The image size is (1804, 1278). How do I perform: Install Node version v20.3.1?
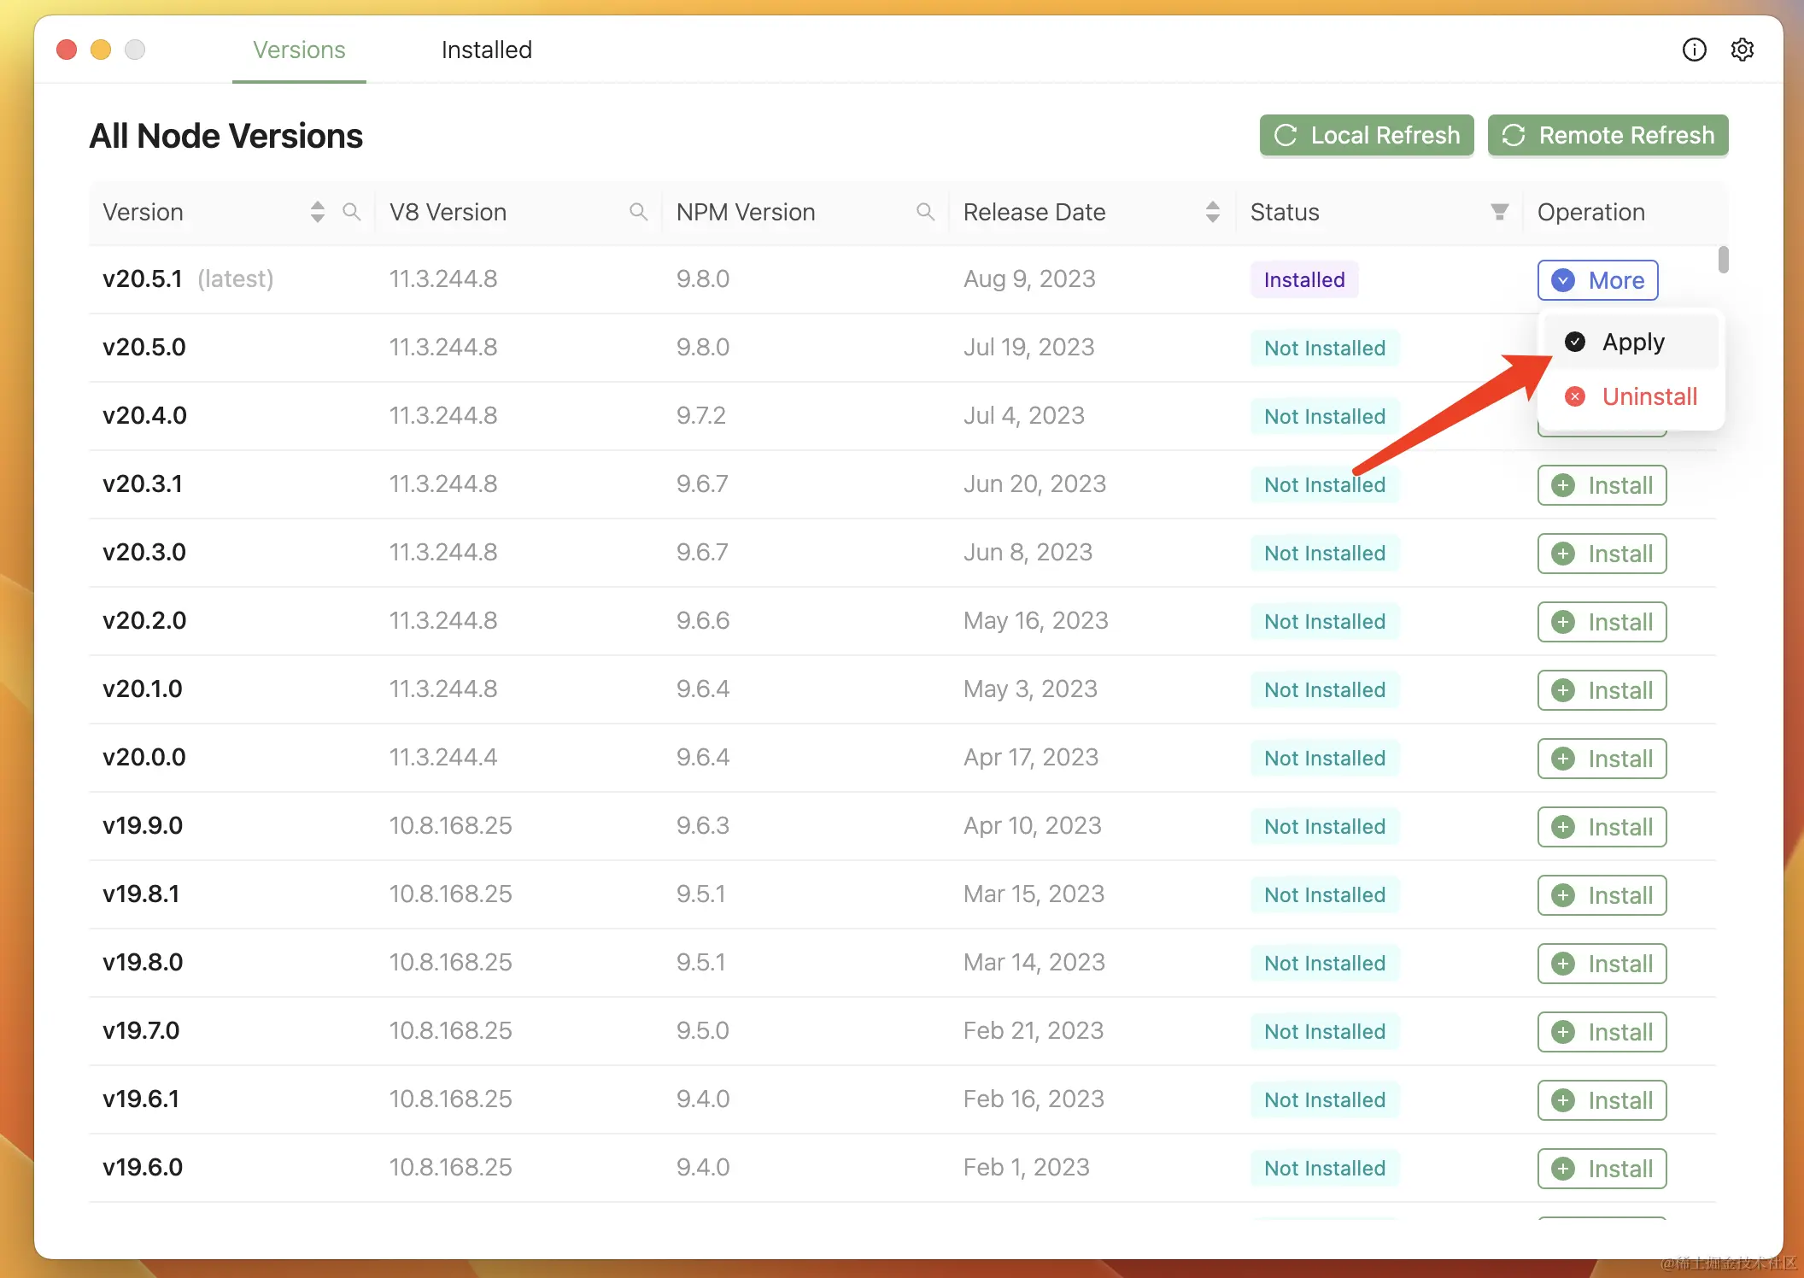tap(1602, 485)
